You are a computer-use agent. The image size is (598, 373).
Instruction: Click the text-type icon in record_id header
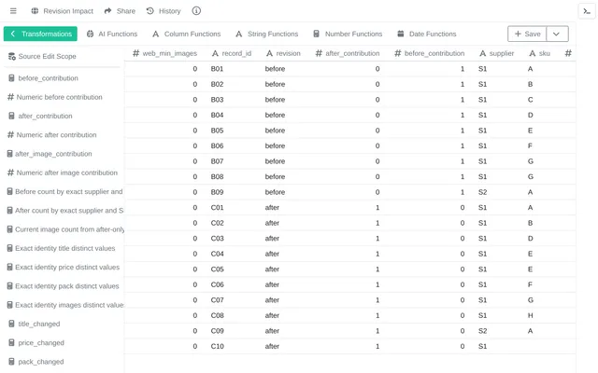point(215,53)
